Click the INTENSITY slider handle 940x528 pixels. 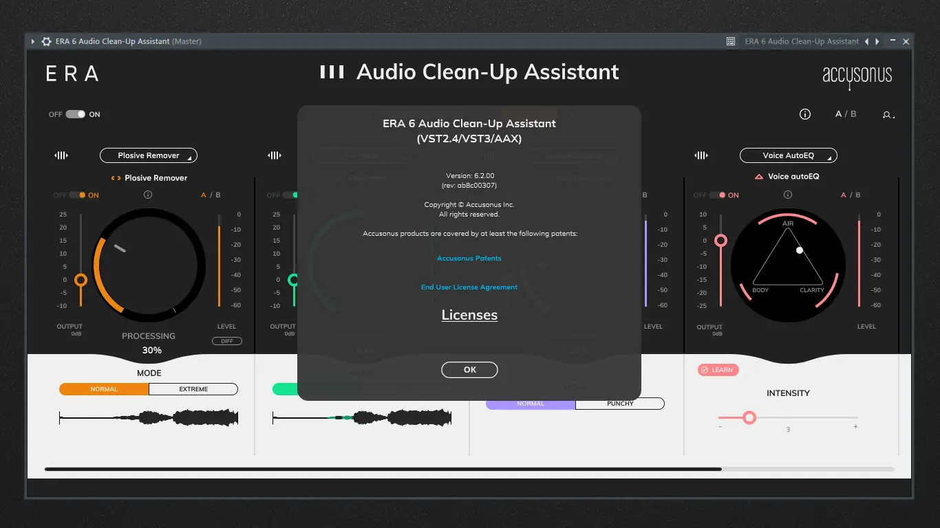tap(749, 417)
